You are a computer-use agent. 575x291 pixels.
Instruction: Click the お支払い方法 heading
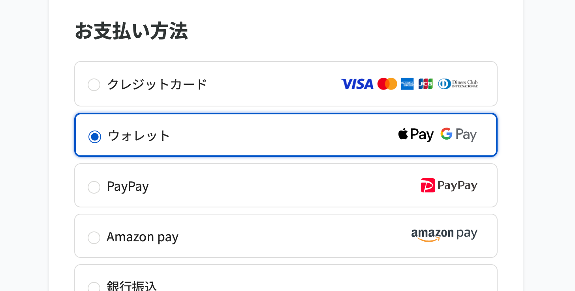[x=131, y=31]
